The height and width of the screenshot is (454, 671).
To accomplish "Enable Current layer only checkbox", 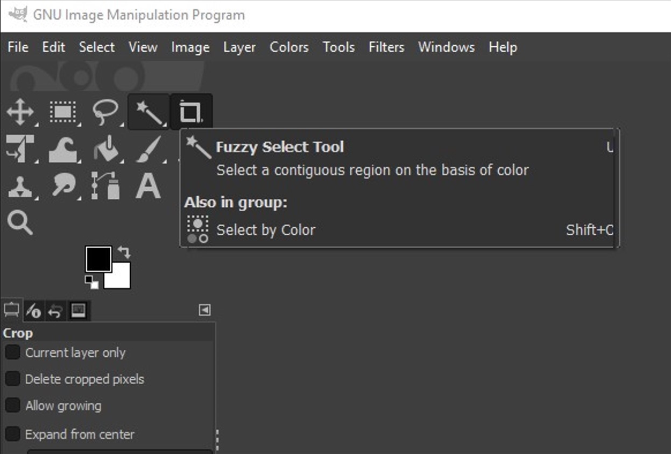I will point(12,352).
